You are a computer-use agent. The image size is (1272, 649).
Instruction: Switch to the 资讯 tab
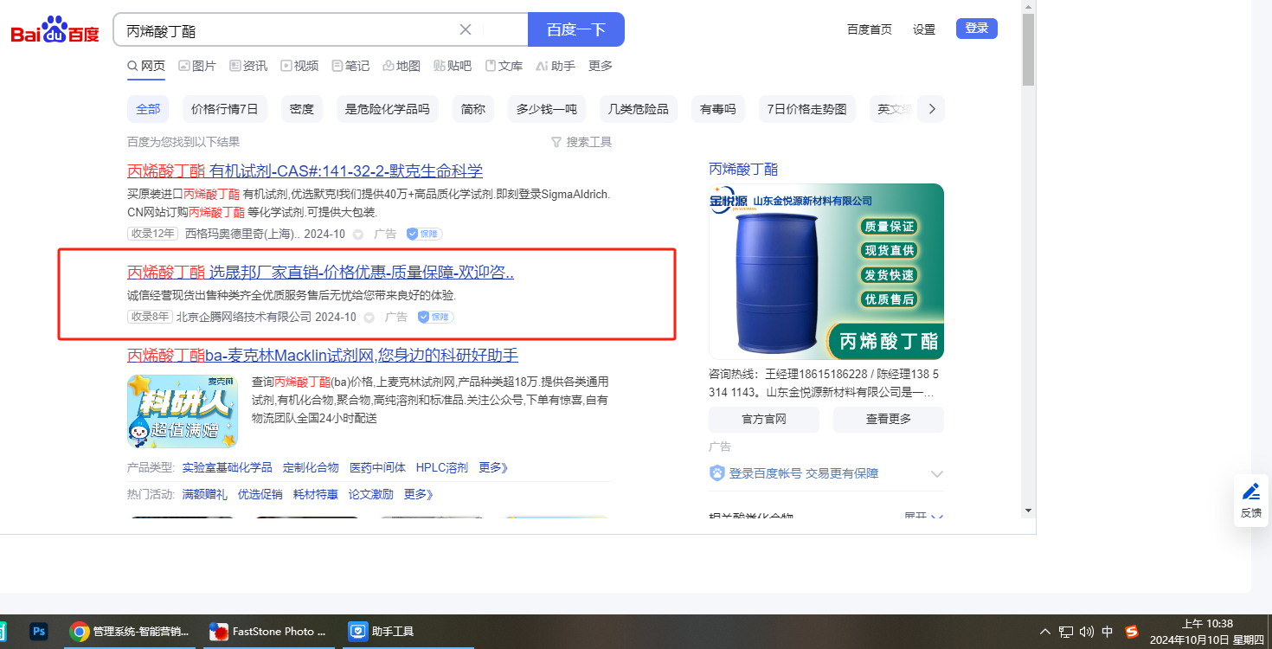tap(248, 66)
